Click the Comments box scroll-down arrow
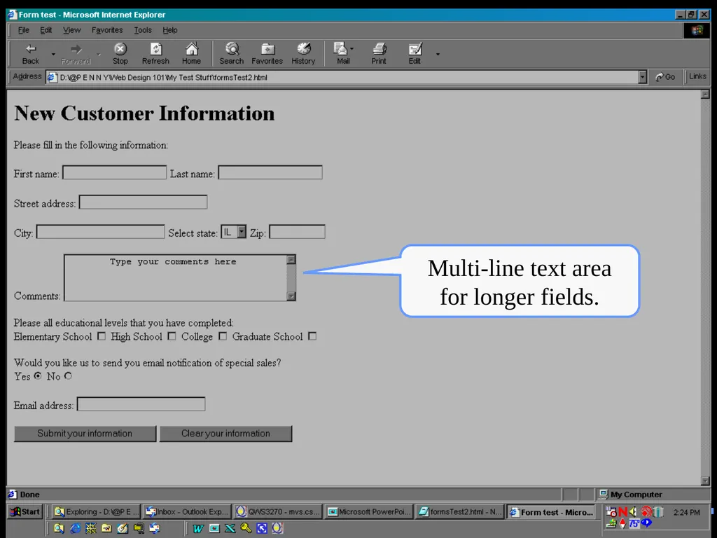 coord(291,296)
